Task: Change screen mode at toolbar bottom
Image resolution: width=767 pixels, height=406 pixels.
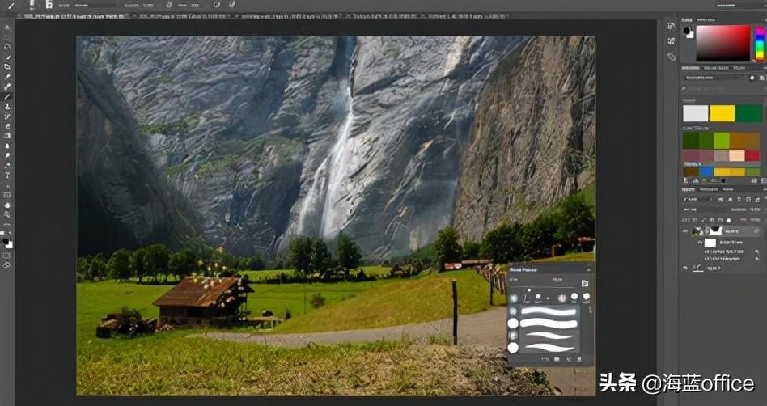Action: point(6,264)
